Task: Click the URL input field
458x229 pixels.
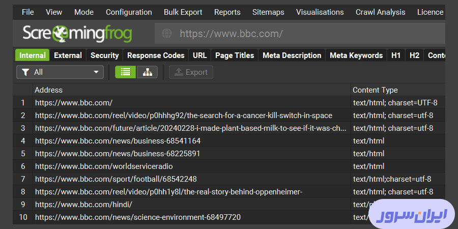Action: (x=305, y=34)
